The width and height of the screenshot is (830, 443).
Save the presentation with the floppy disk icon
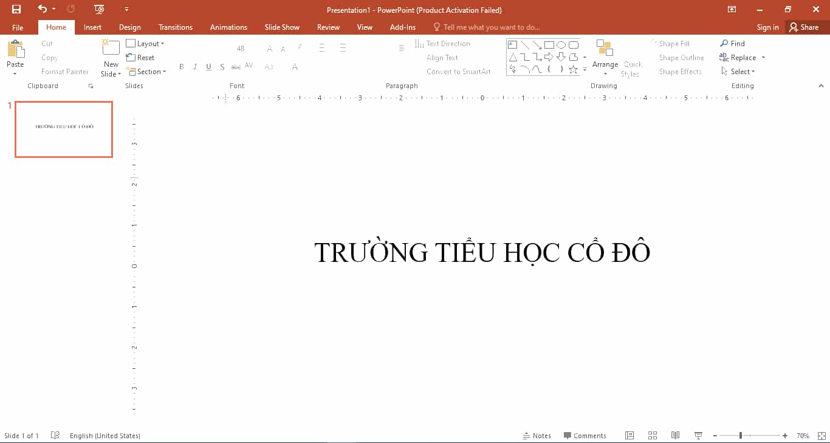pos(16,9)
